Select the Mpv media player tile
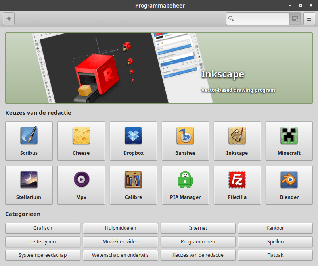The height and width of the screenshot is (266, 318). click(81, 185)
